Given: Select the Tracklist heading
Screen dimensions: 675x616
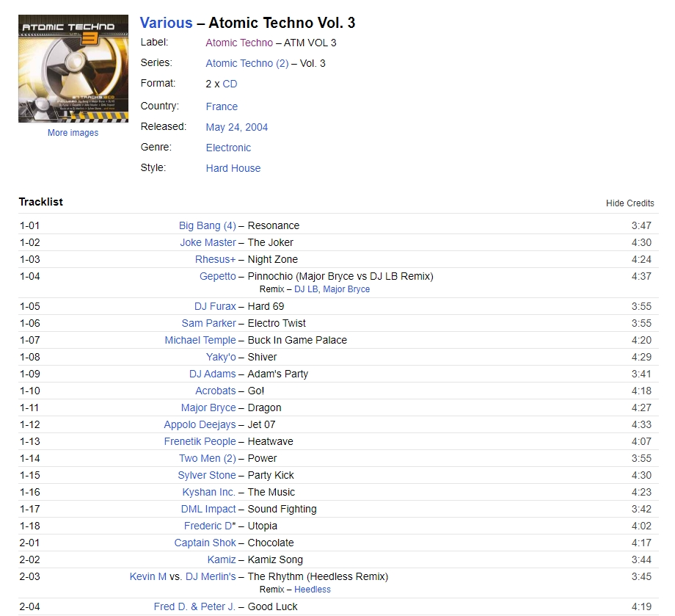Looking at the screenshot, I should coord(41,202).
